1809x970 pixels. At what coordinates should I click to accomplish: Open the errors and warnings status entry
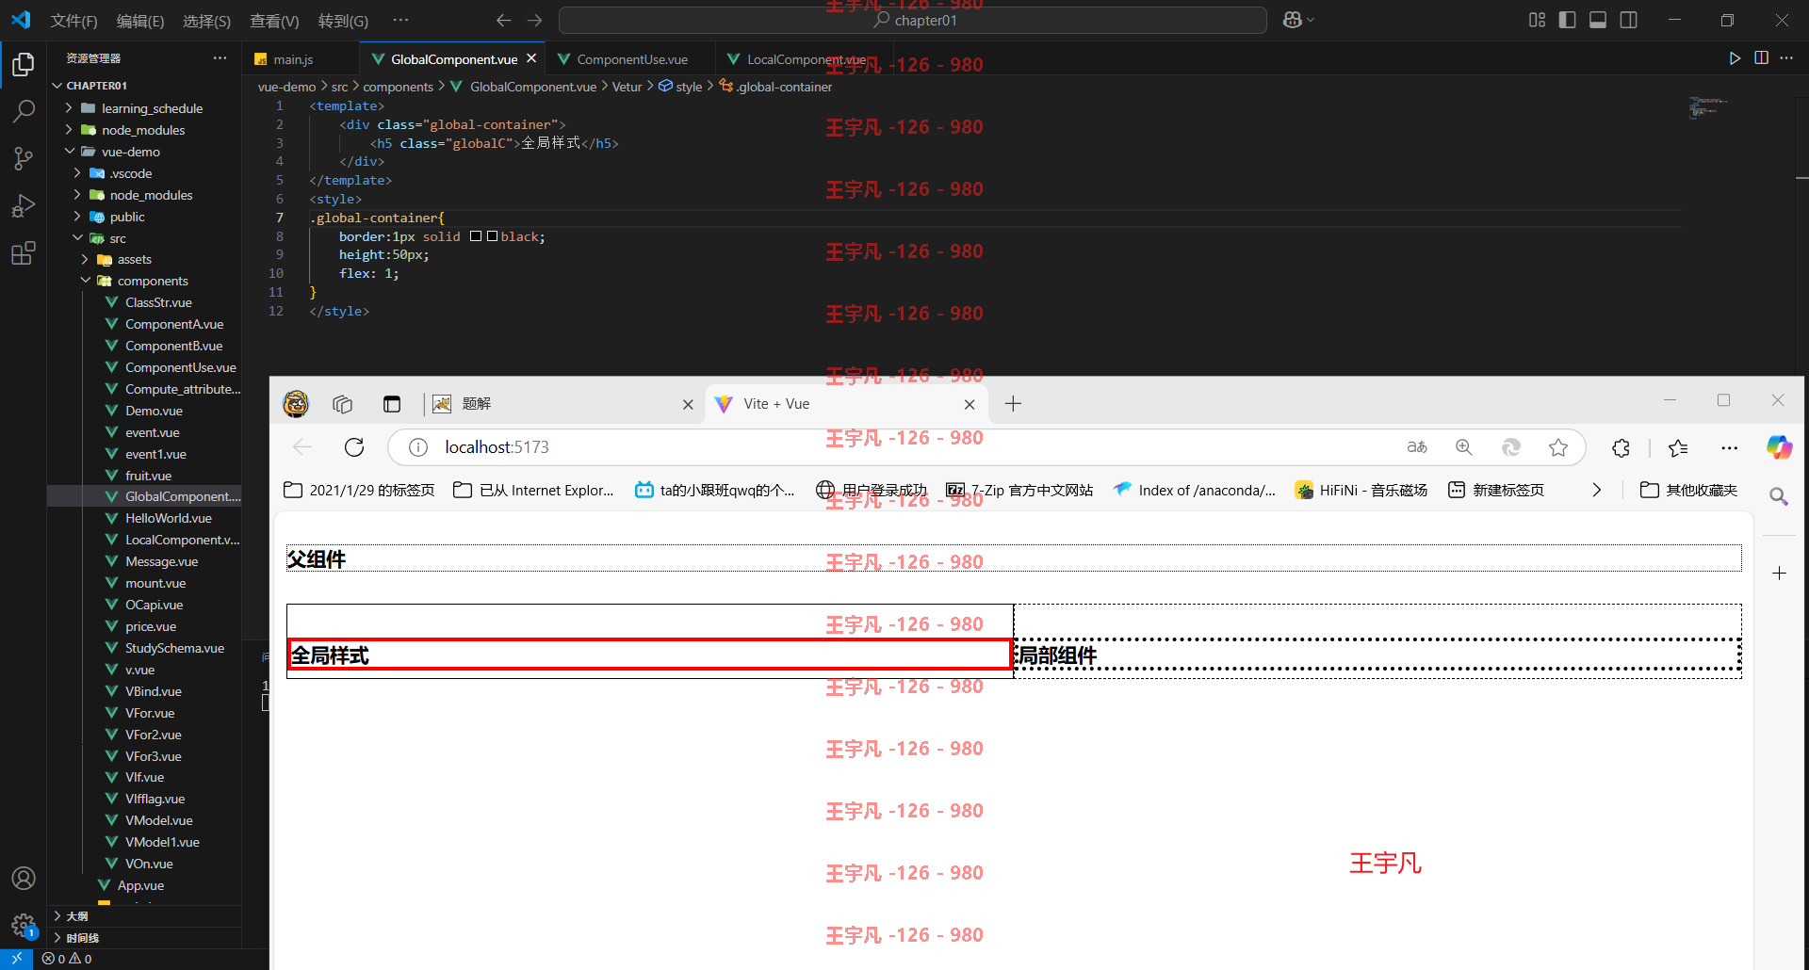click(x=67, y=959)
